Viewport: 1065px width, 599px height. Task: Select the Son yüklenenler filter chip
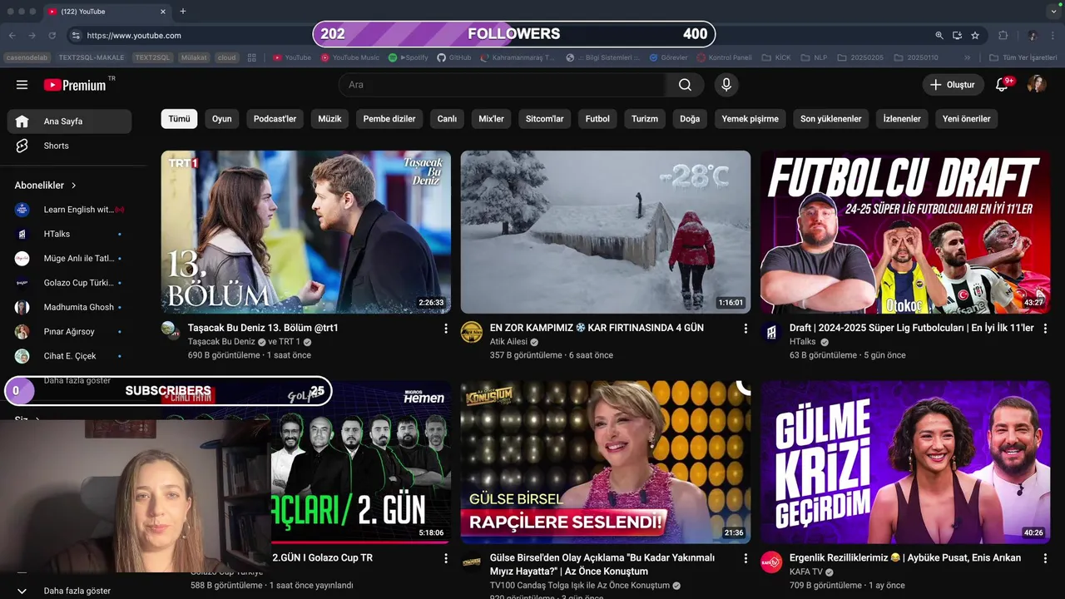(x=831, y=119)
